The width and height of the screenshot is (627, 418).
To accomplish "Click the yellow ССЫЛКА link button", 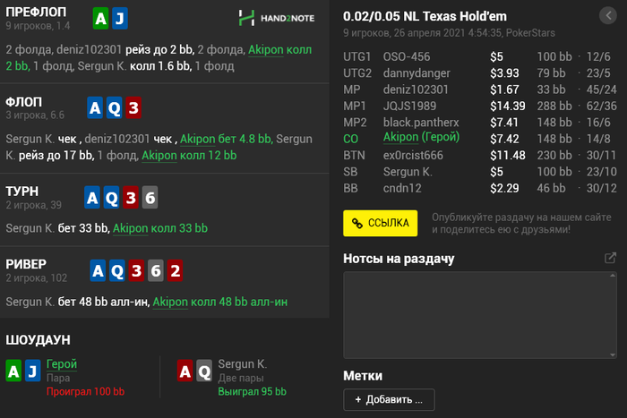I will (x=381, y=223).
